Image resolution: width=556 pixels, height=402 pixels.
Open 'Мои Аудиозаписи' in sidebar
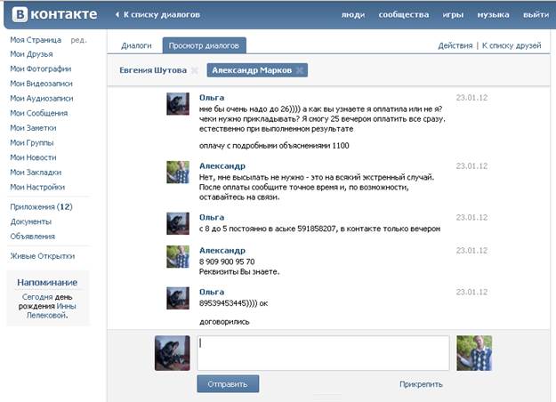[x=42, y=99]
